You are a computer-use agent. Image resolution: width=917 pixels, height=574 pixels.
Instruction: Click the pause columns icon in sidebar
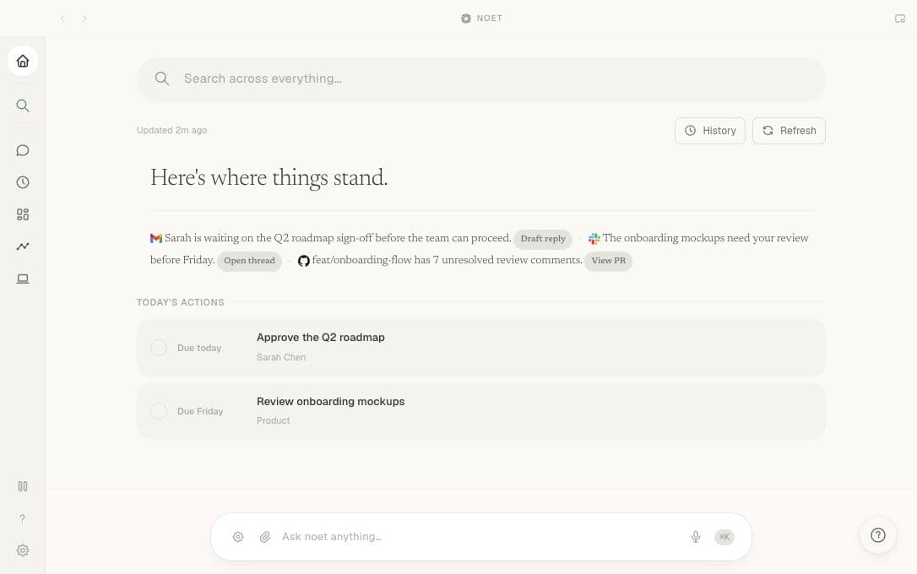click(x=23, y=486)
